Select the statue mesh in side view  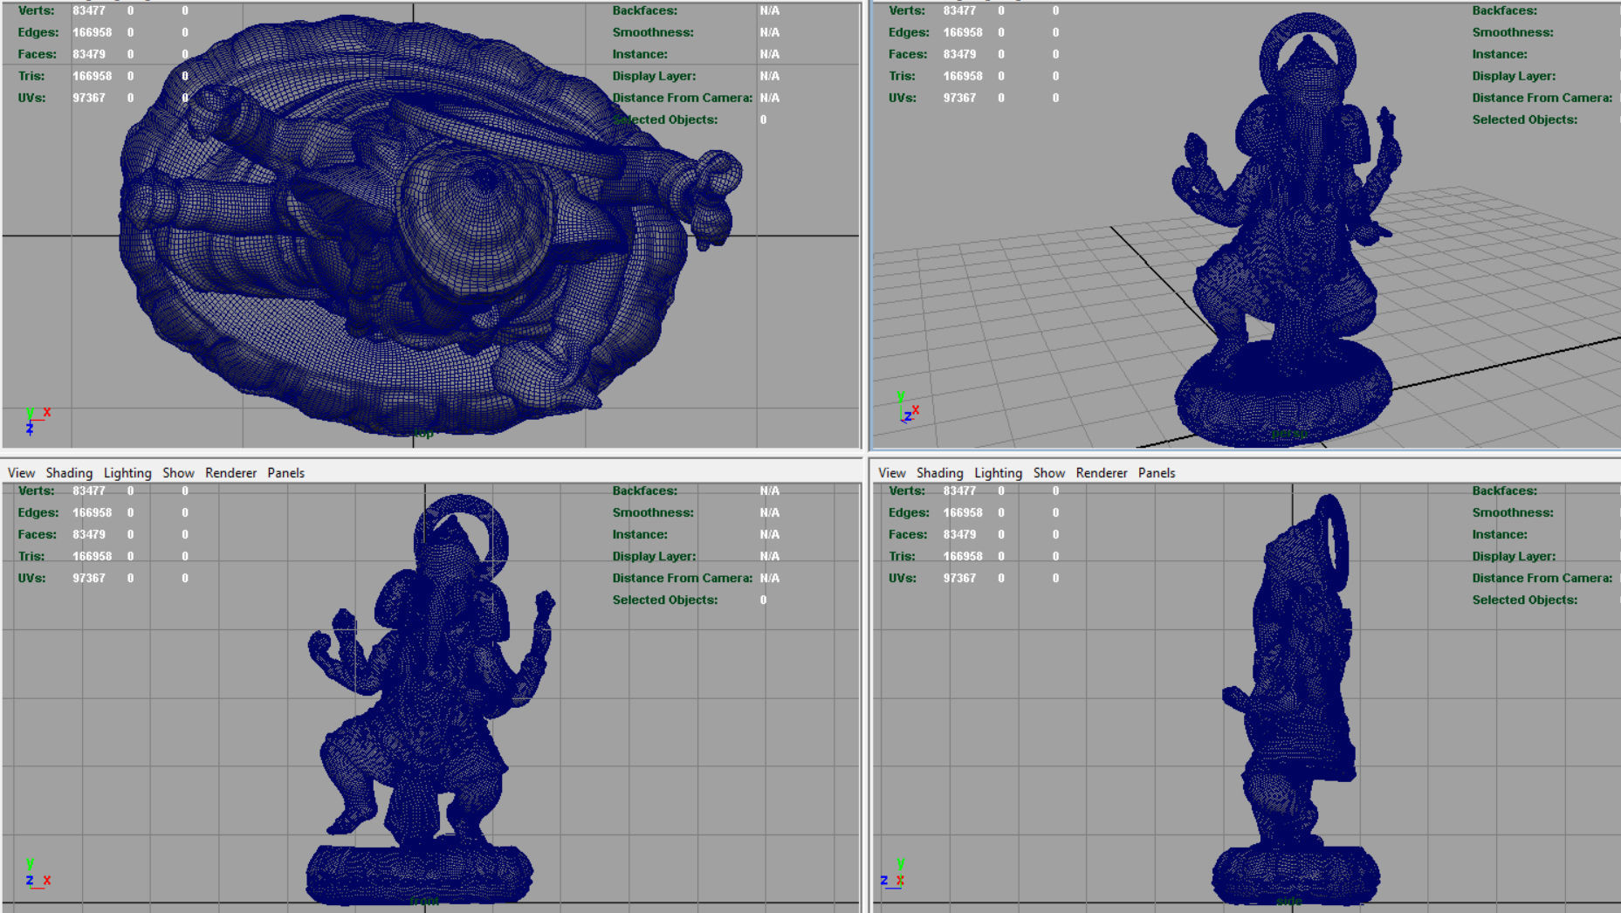(1296, 698)
